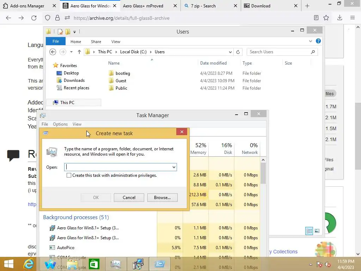Open the browser downloads panel
The height and width of the screenshot is (271, 361).
click(339, 18)
